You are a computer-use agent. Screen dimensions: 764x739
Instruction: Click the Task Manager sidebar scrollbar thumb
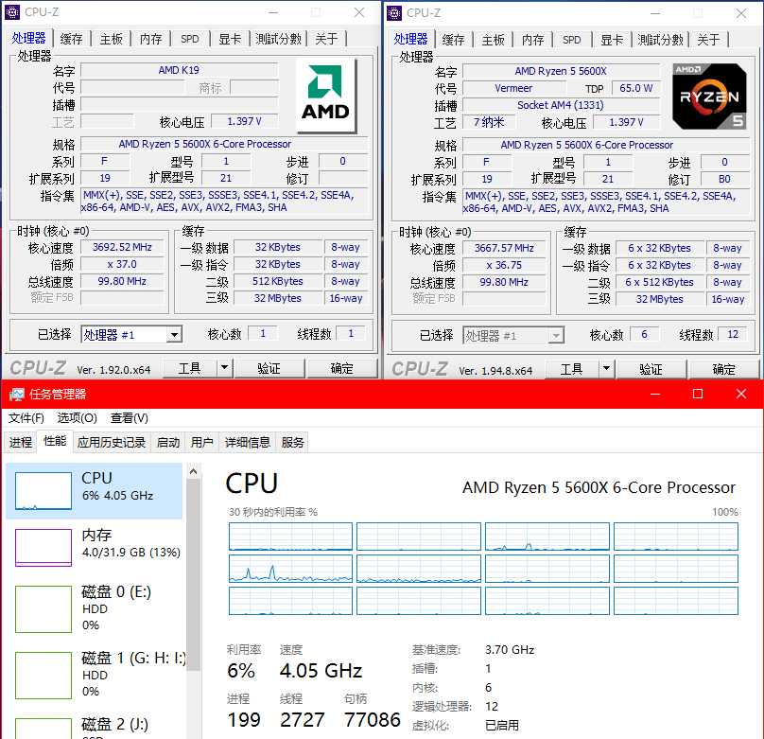click(194, 575)
